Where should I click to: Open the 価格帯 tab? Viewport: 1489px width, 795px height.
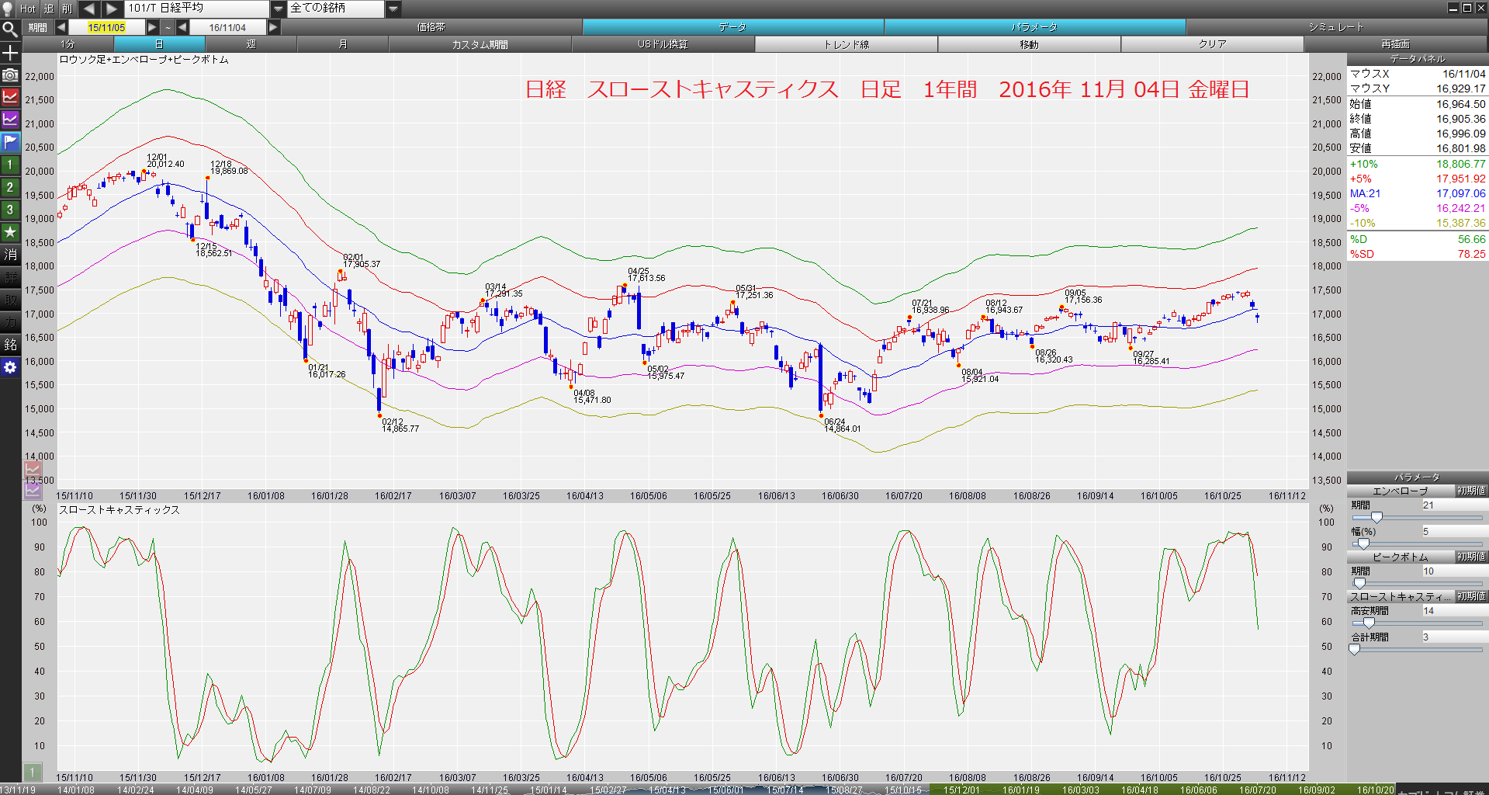click(x=431, y=27)
